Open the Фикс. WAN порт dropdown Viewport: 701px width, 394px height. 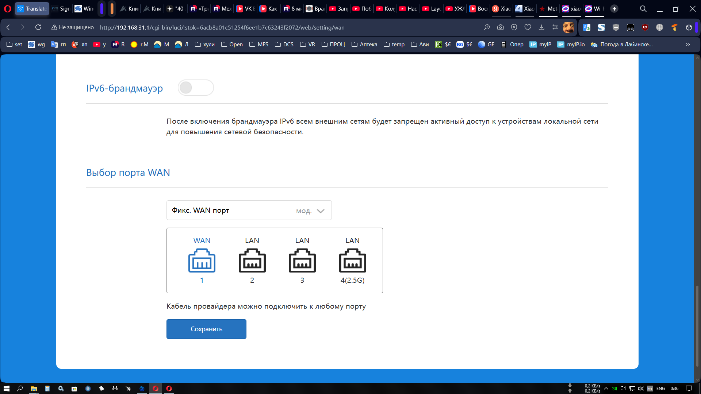click(x=249, y=210)
